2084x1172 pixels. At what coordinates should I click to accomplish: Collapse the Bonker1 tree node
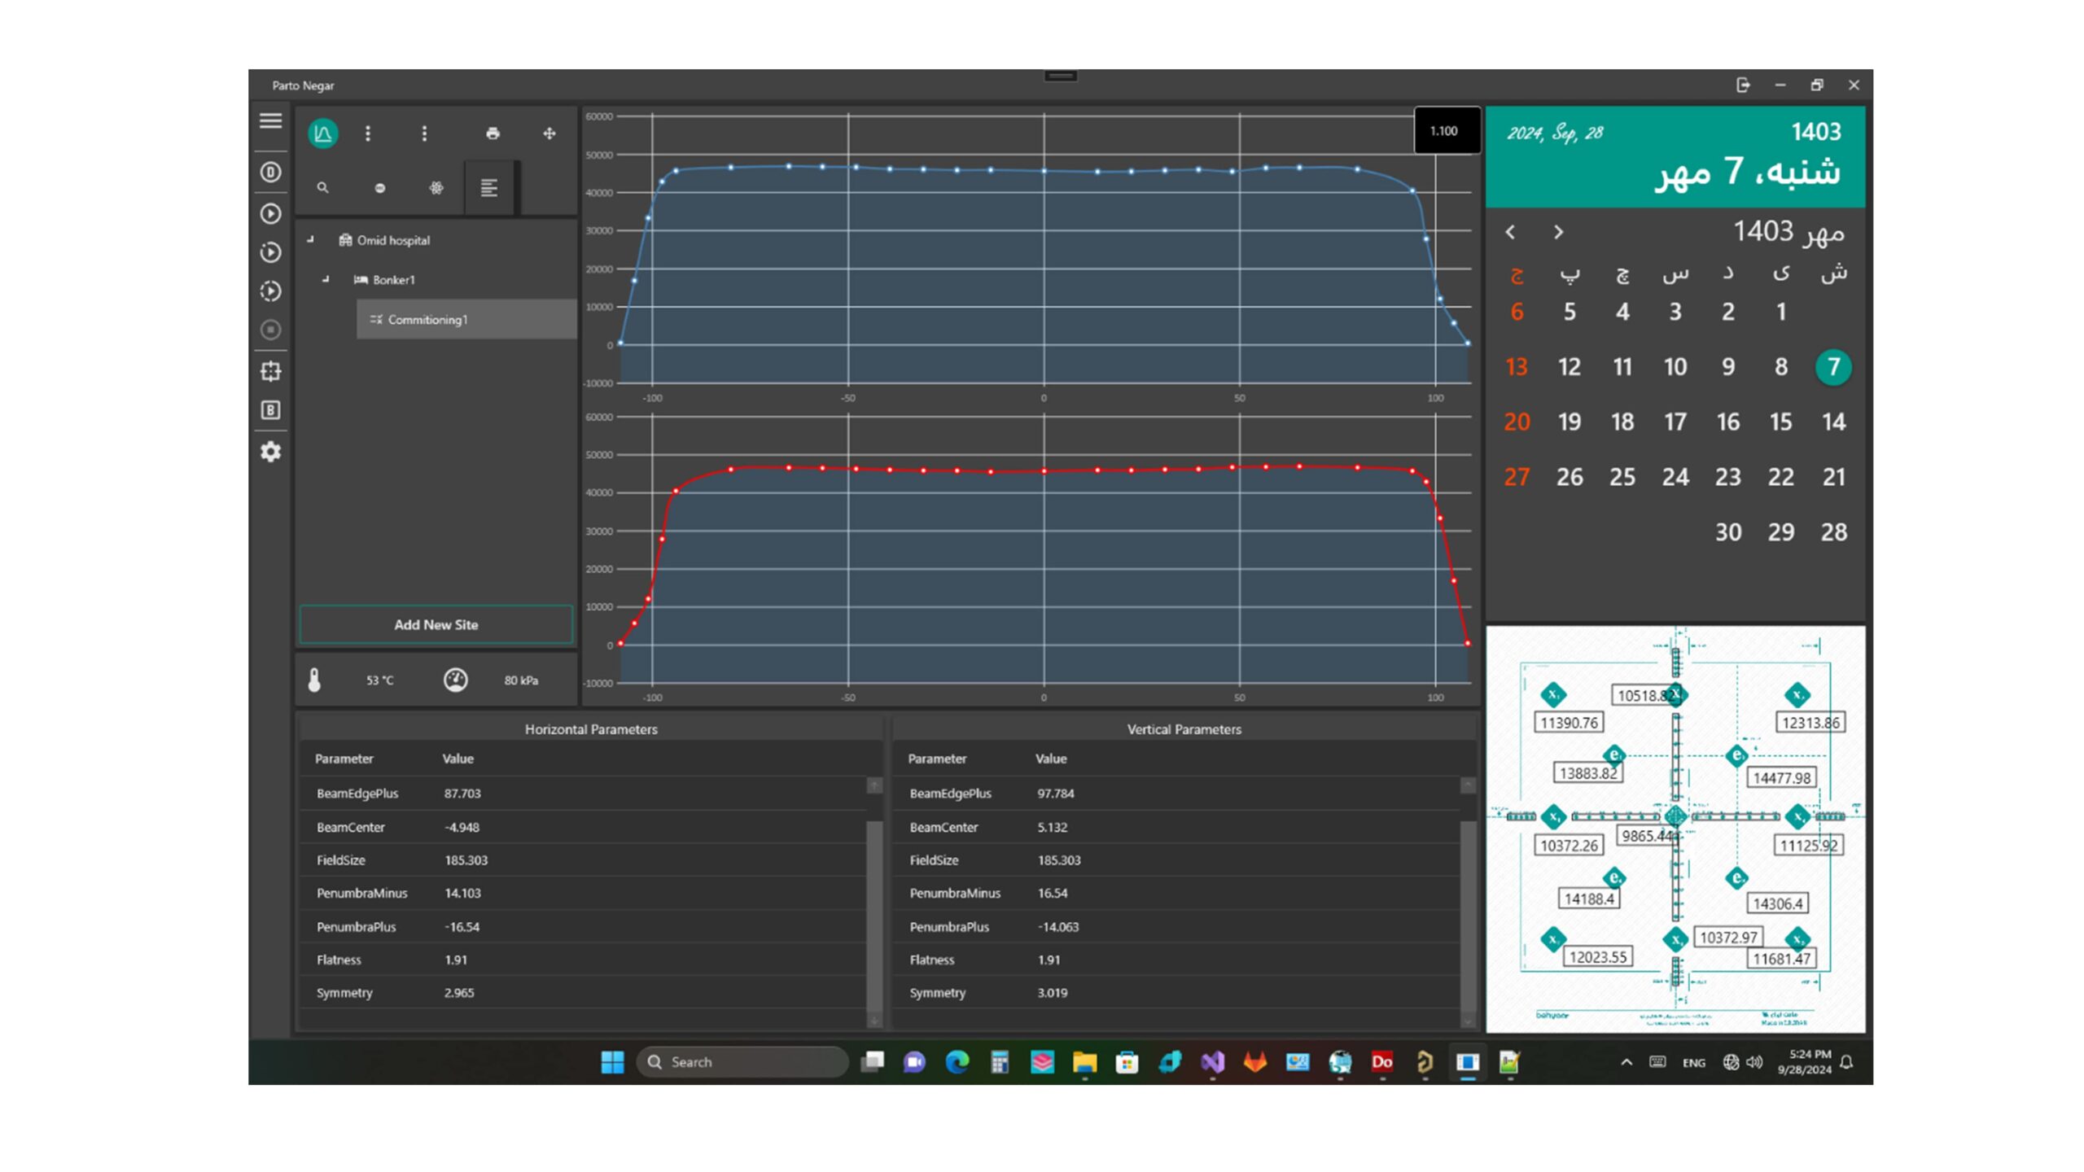[x=326, y=279]
